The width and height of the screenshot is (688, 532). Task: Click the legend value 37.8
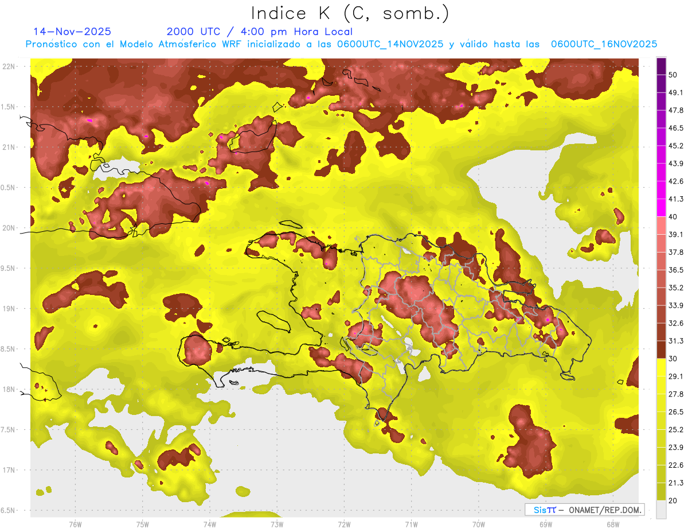pyautogui.click(x=676, y=253)
